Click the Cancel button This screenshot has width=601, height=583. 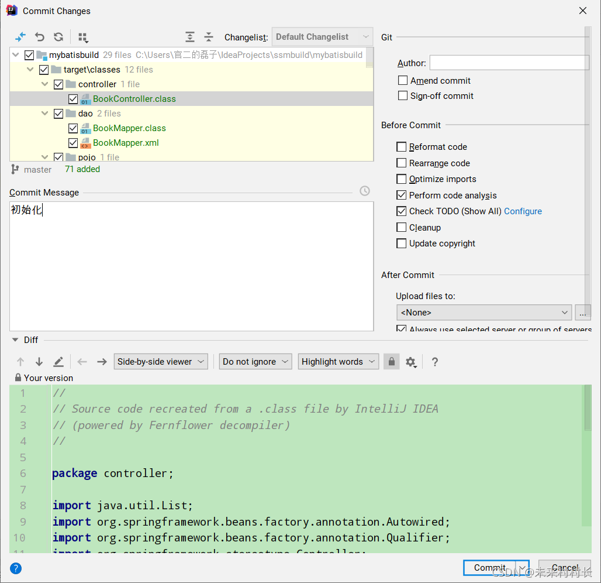pos(565,568)
